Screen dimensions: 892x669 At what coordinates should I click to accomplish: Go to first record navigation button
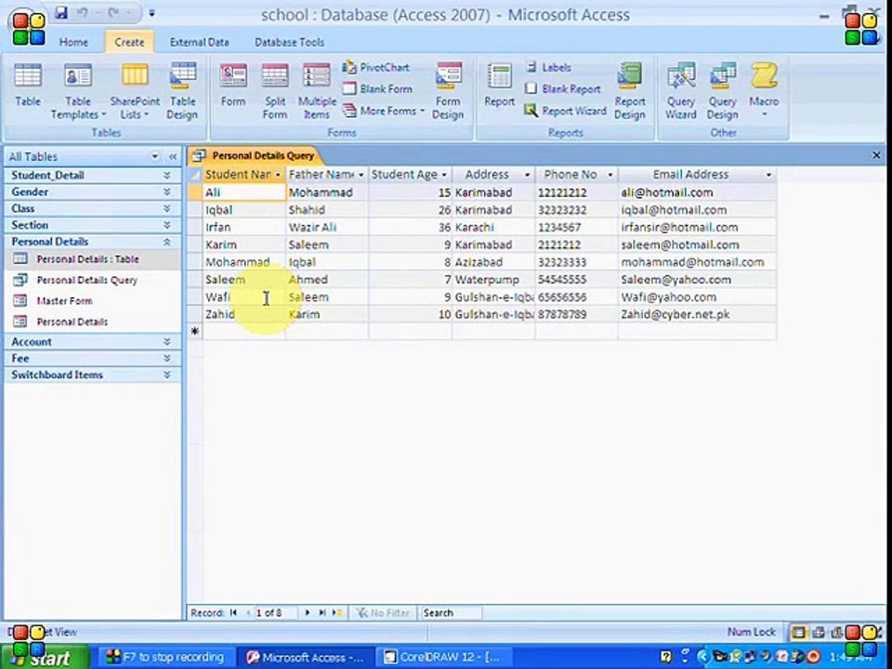pos(233,612)
